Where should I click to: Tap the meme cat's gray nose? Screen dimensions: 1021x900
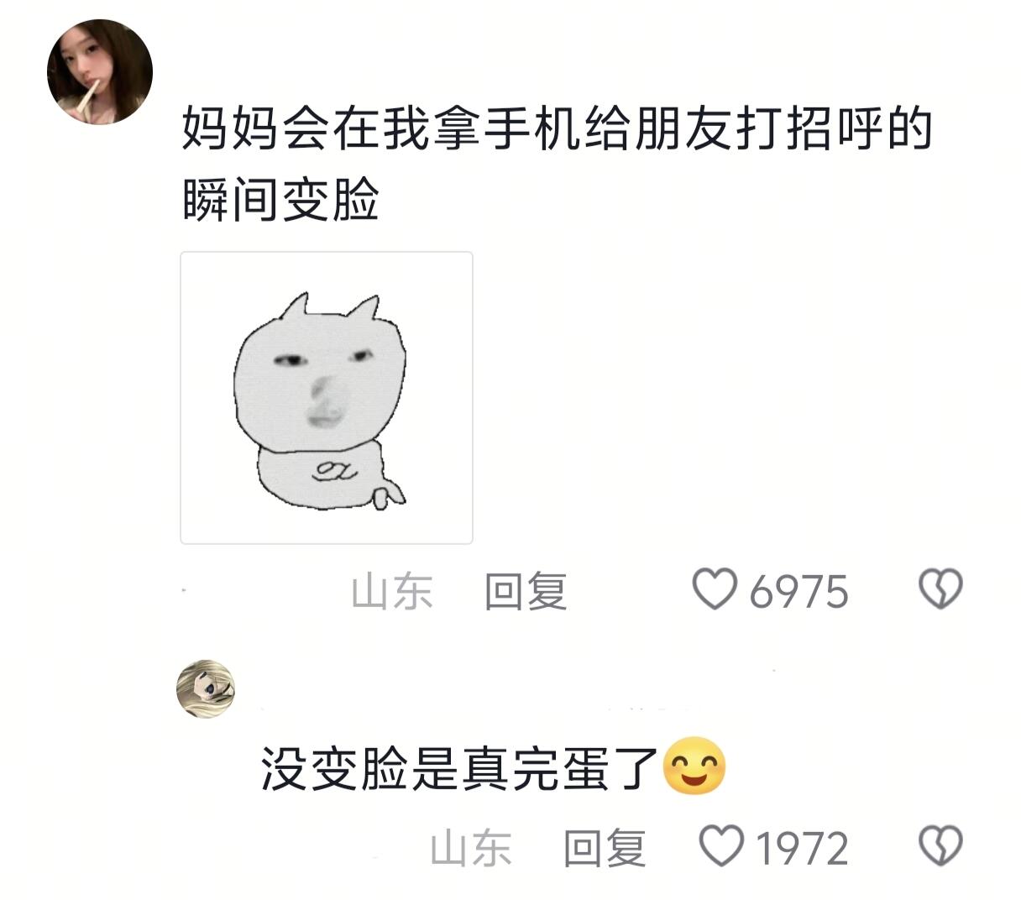click(325, 400)
